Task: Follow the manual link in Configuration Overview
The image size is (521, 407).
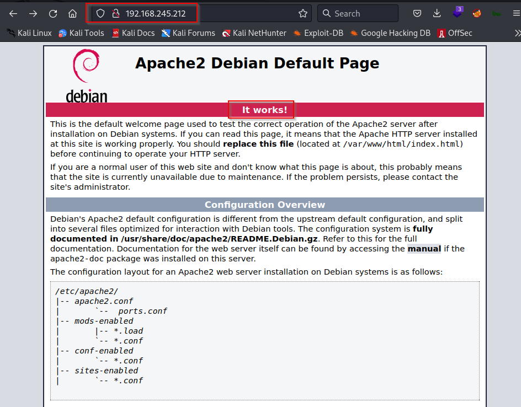Action: [424, 249]
